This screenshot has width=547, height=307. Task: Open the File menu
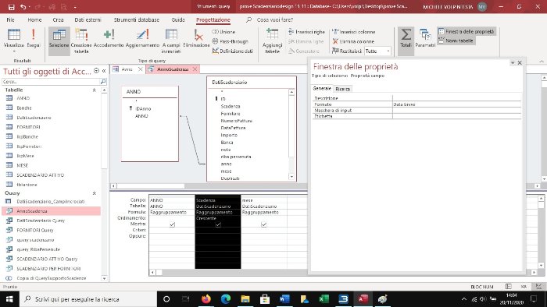[10, 19]
